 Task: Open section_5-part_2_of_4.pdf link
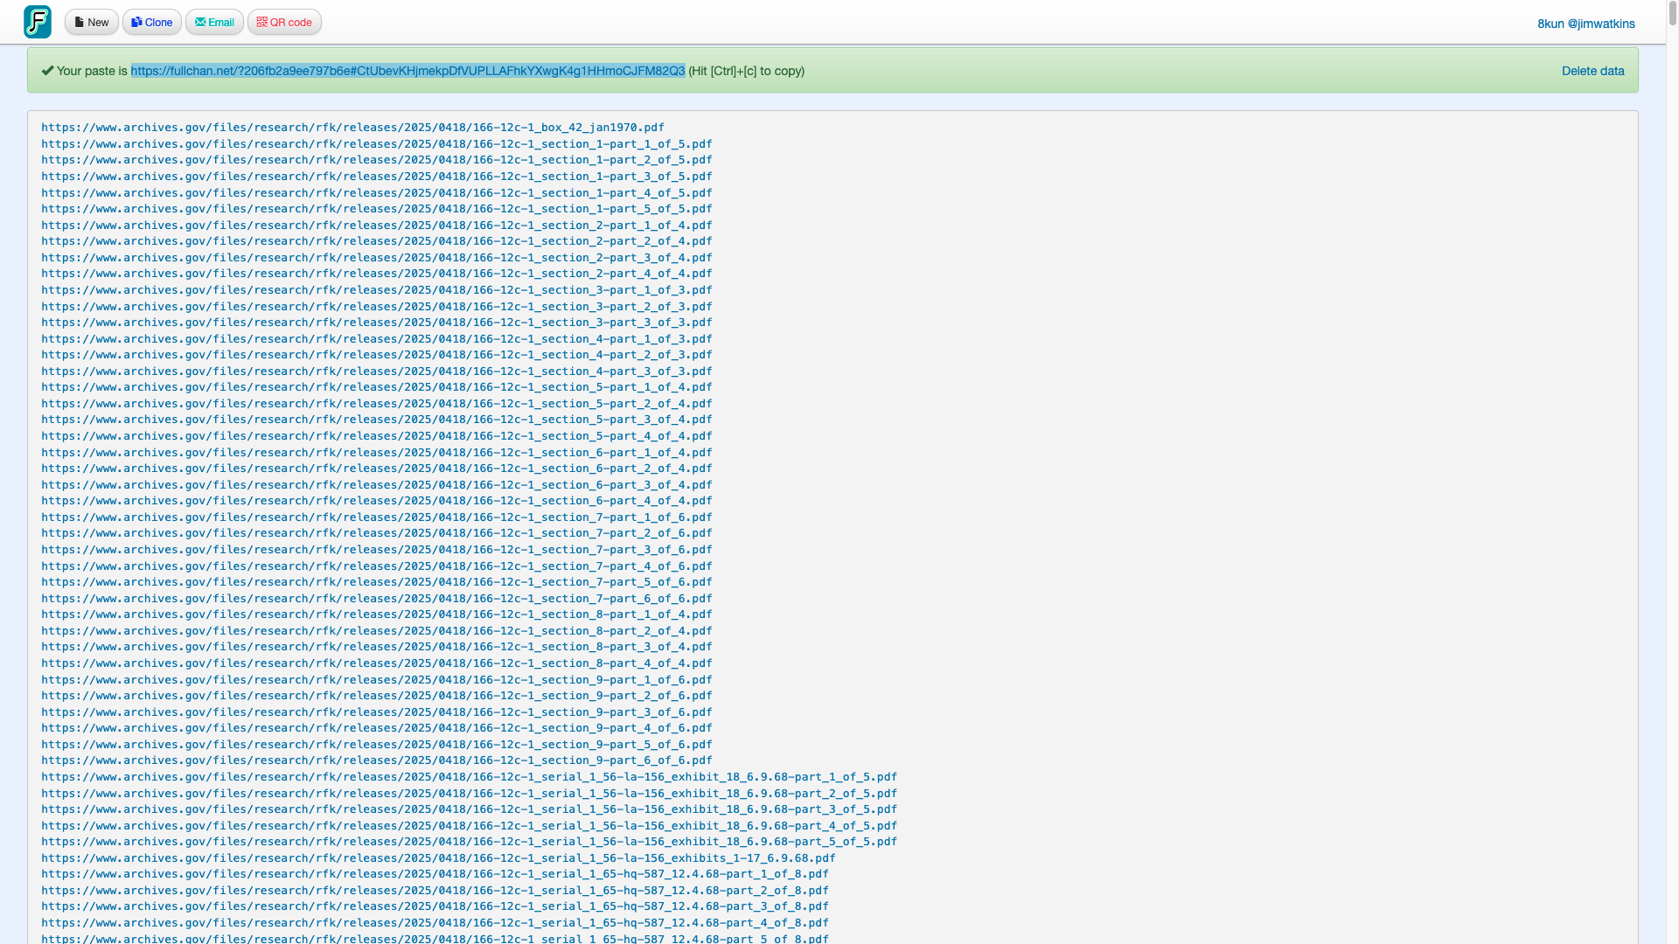click(x=377, y=404)
